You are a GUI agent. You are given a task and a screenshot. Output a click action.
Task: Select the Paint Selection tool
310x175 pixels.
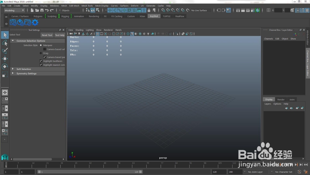[5, 51]
